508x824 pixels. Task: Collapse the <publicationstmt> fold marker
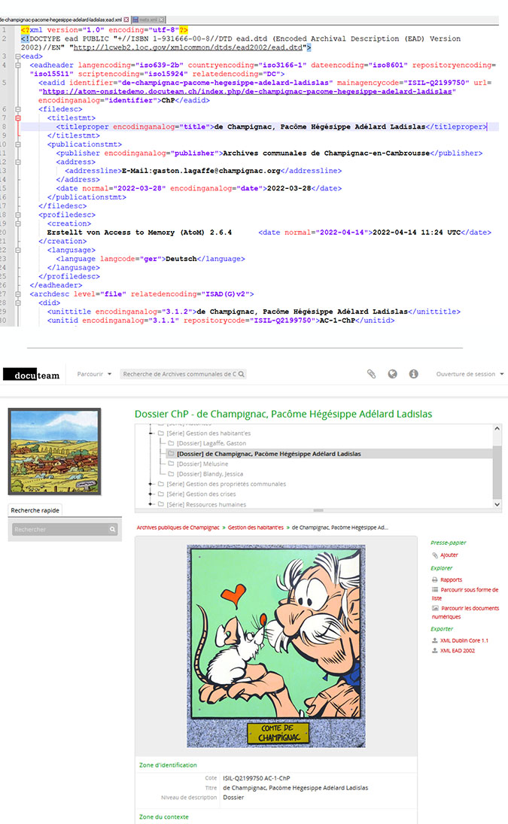pyautogui.click(x=18, y=144)
